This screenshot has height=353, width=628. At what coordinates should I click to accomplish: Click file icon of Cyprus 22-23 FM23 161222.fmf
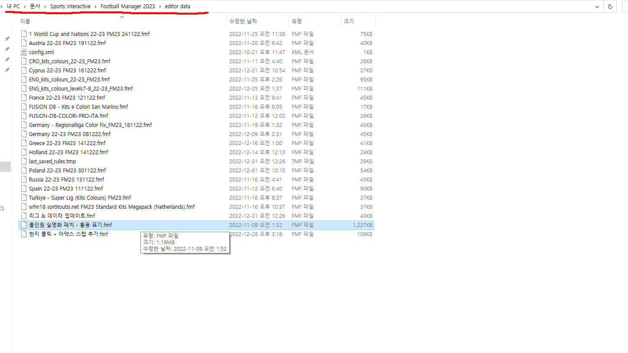24,70
